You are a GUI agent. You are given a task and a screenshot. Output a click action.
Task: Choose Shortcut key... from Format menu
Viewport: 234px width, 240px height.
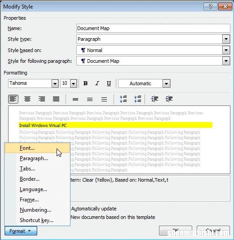click(x=37, y=220)
